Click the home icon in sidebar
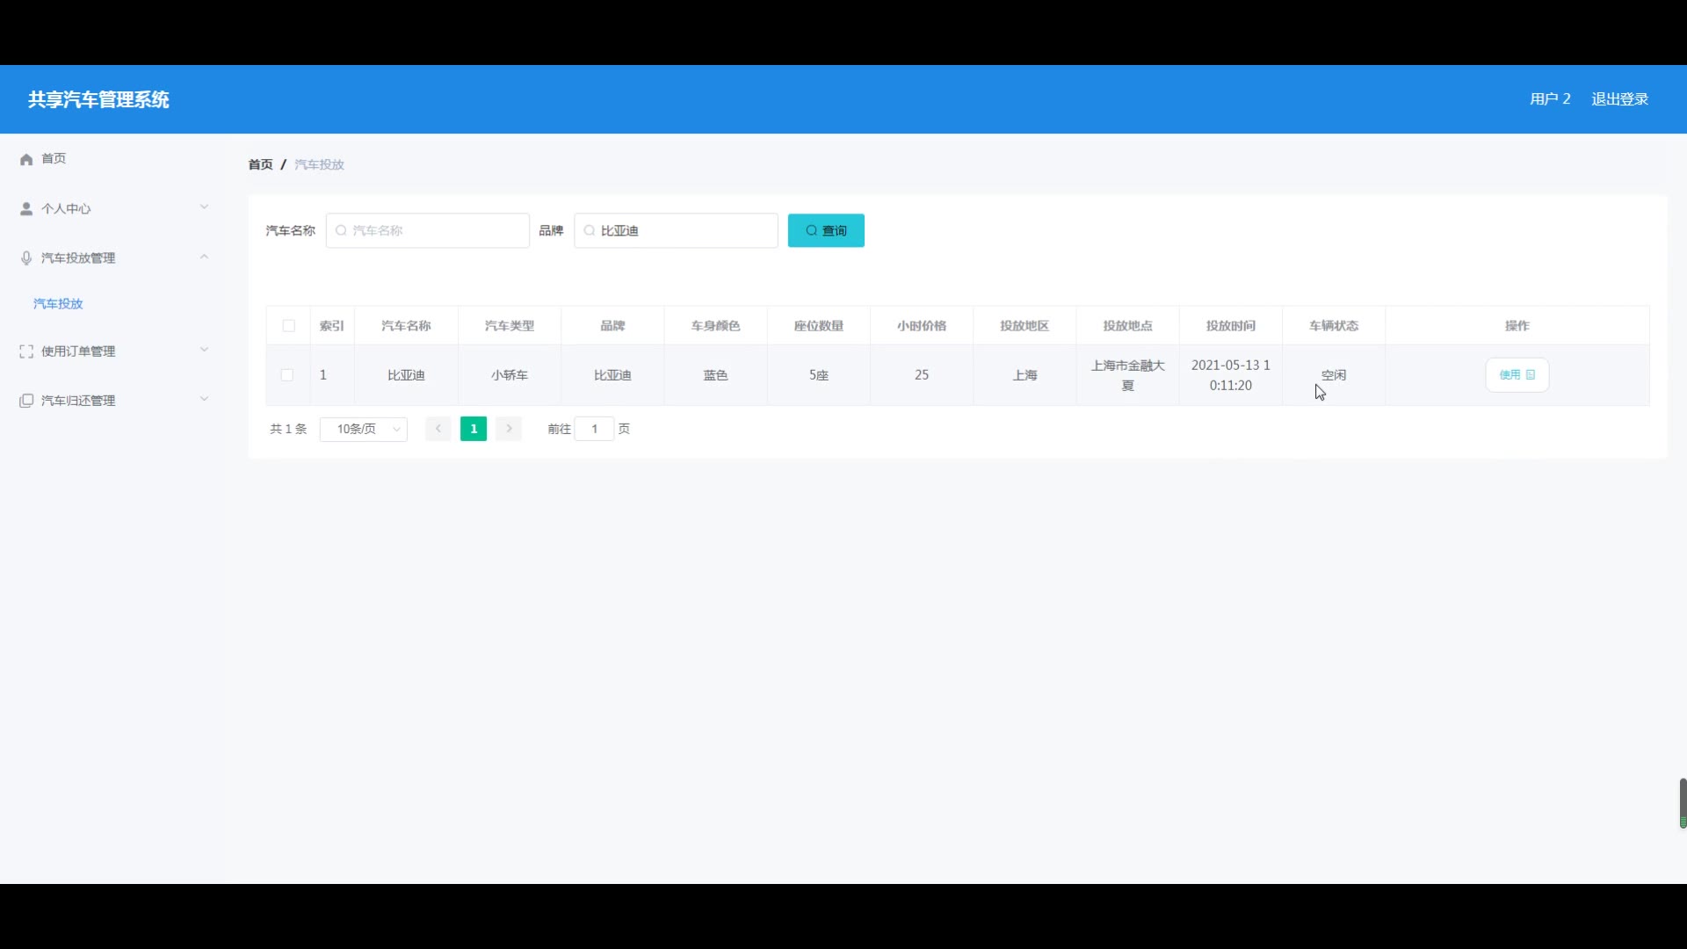 (x=26, y=159)
